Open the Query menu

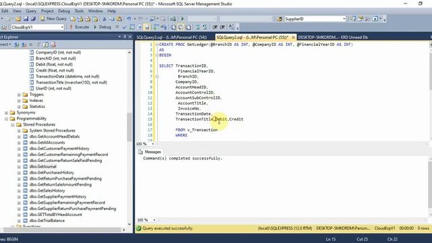coord(31,11)
